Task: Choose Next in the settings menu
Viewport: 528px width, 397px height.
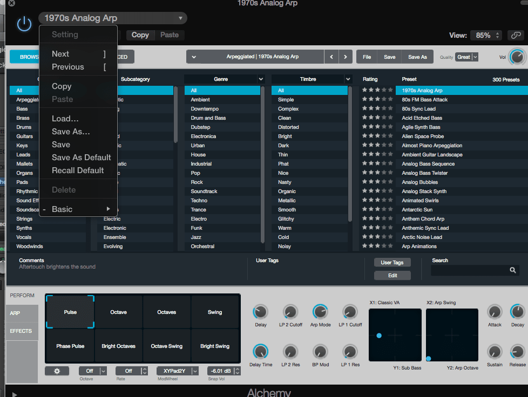Action: [x=78, y=54]
